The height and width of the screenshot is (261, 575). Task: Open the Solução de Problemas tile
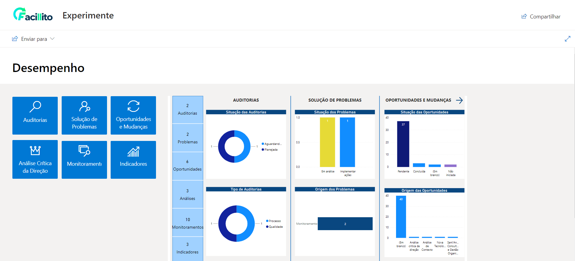84,115
